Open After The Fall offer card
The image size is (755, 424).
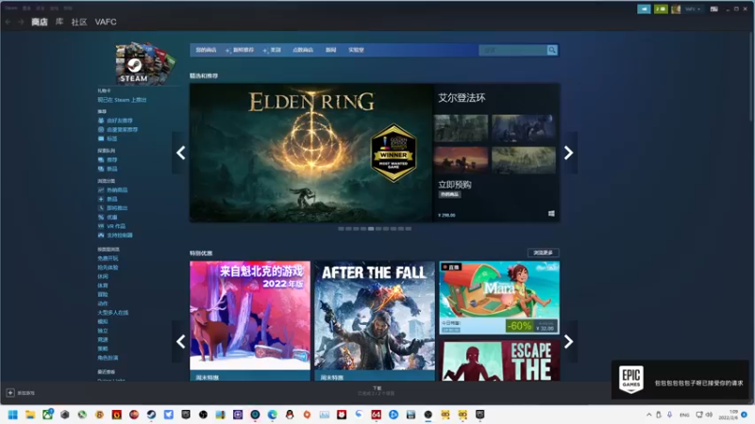(x=375, y=320)
